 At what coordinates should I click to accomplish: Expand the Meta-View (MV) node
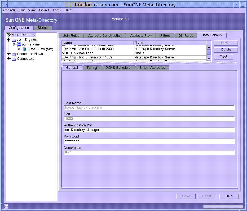click(x=19, y=49)
